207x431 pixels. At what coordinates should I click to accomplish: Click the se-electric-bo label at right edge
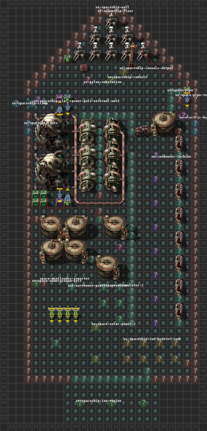point(193,117)
